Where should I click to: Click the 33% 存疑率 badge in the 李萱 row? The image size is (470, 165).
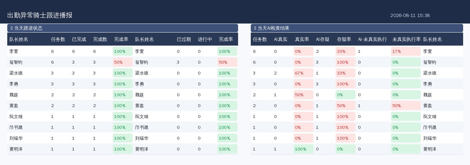click(345, 51)
